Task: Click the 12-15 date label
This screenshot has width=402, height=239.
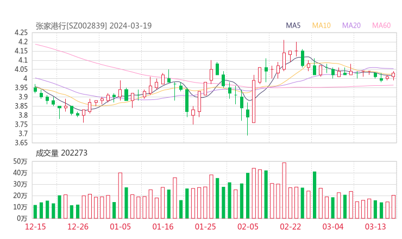Action: coord(35,227)
